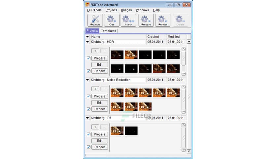Switch to the Templates tab
The width and height of the screenshot is (276, 159).
click(x=108, y=31)
